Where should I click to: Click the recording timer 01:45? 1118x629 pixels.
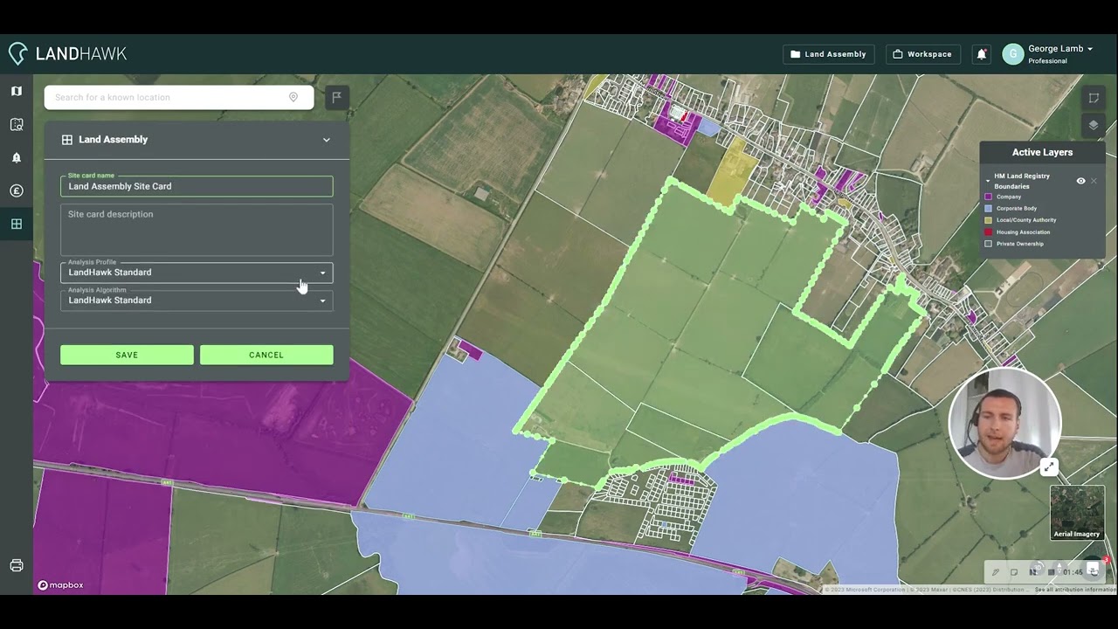click(x=1073, y=572)
